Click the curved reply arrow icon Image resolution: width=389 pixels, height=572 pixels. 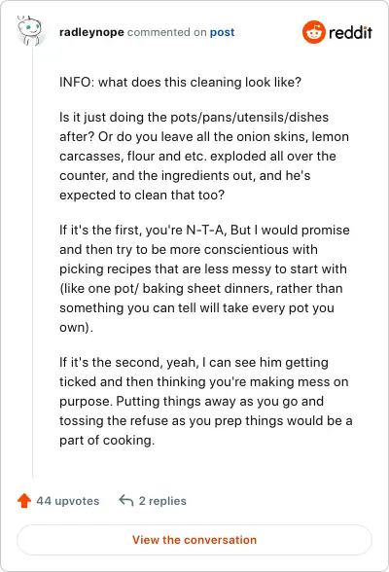126,500
